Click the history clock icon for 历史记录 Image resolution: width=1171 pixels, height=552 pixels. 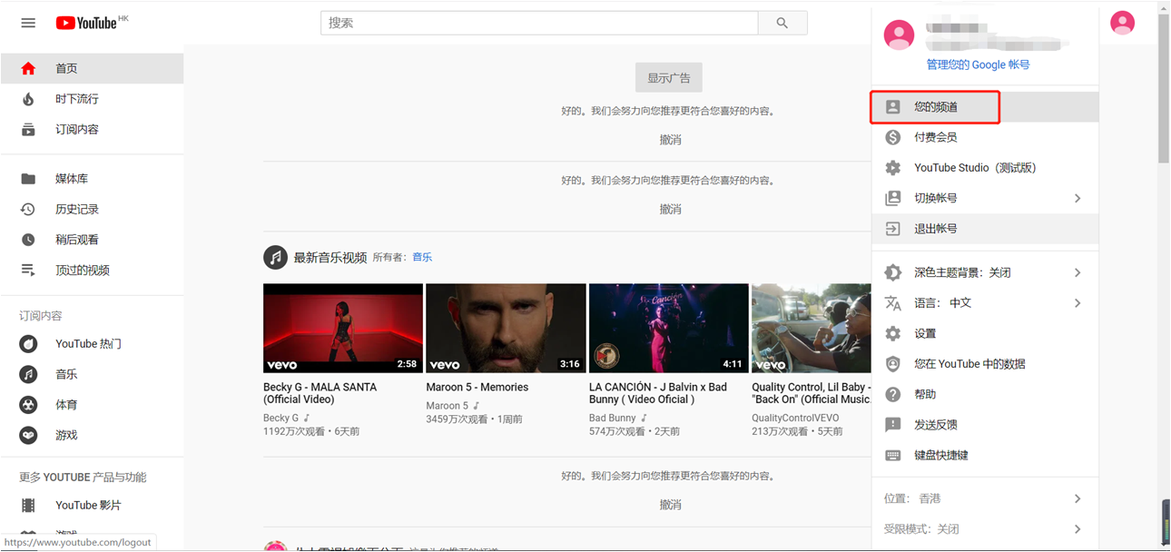pos(28,210)
